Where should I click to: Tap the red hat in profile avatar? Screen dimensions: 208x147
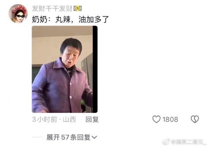(x=19, y=9)
